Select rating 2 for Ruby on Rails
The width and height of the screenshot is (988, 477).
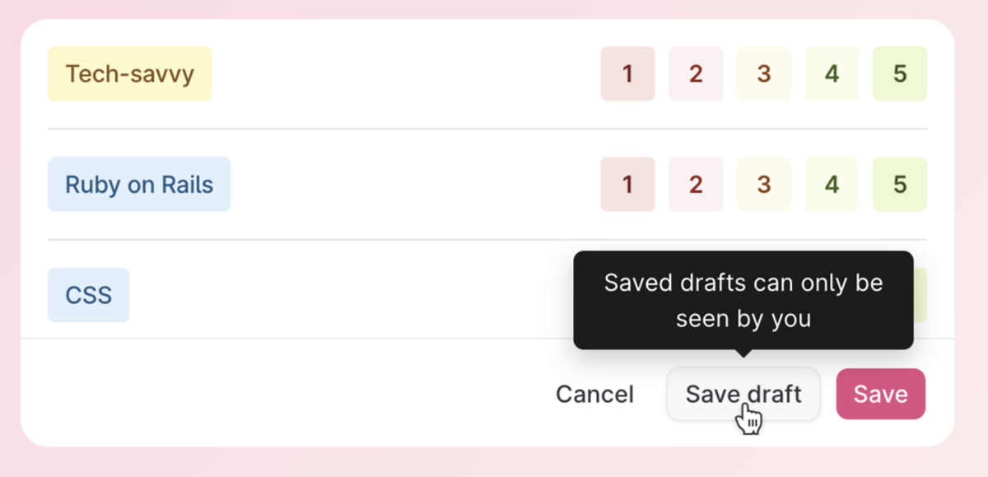pos(696,185)
